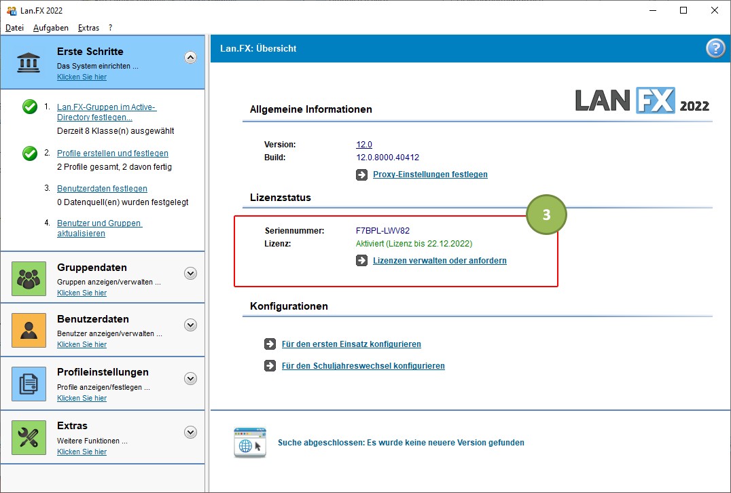Click the Benutzerdaten user silhouette icon
The height and width of the screenshot is (493, 731).
tap(29, 331)
